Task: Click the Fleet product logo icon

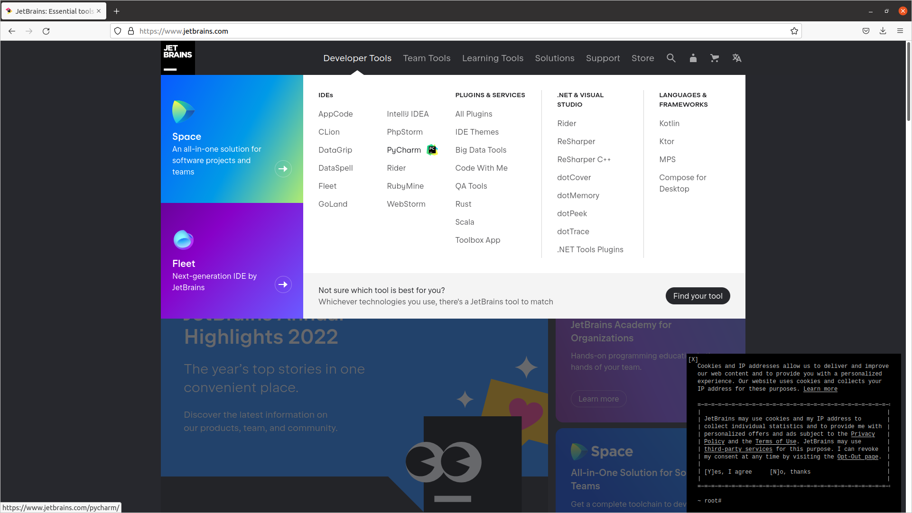Action: coord(183,239)
